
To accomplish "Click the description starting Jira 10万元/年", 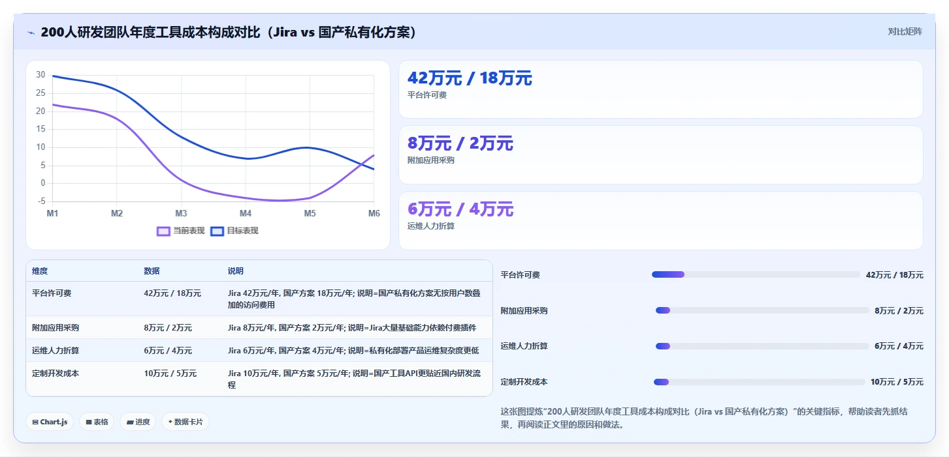I will tap(354, 379).
